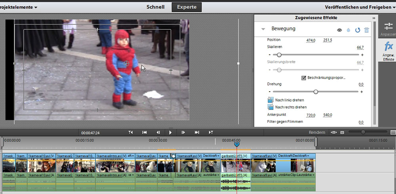This screenshot has height=194, width=396.
Task: Click the blue playhead marker on the time ruler
Action: (237, 144)
